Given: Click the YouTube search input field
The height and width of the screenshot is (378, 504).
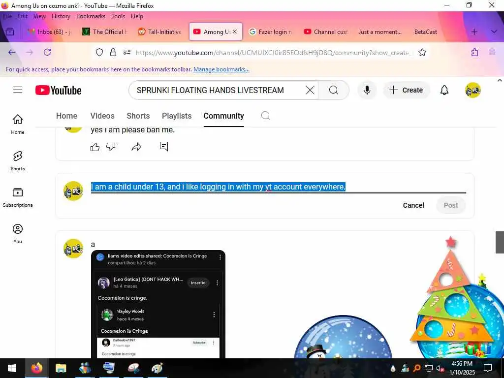Looking at the screenshot, I should [x=219, y=91].
